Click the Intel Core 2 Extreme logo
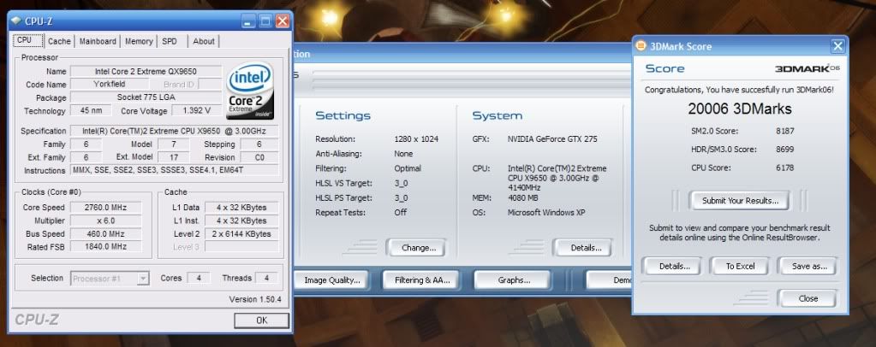Image resolution: width=876 pixels, height=347 pixels. tap(250, 91)
